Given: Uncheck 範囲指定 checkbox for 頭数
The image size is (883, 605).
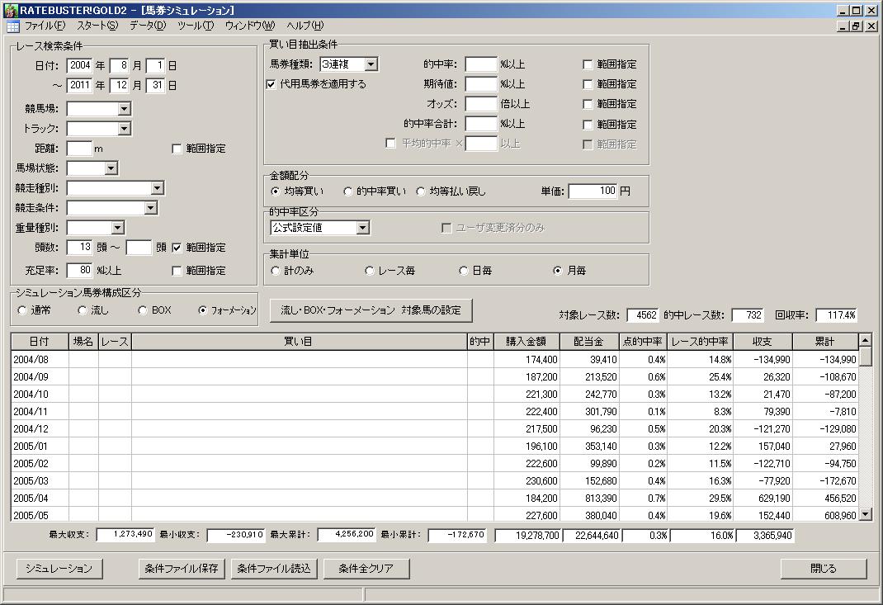Looking at the screenshot, I should click(x=177, y=248).
